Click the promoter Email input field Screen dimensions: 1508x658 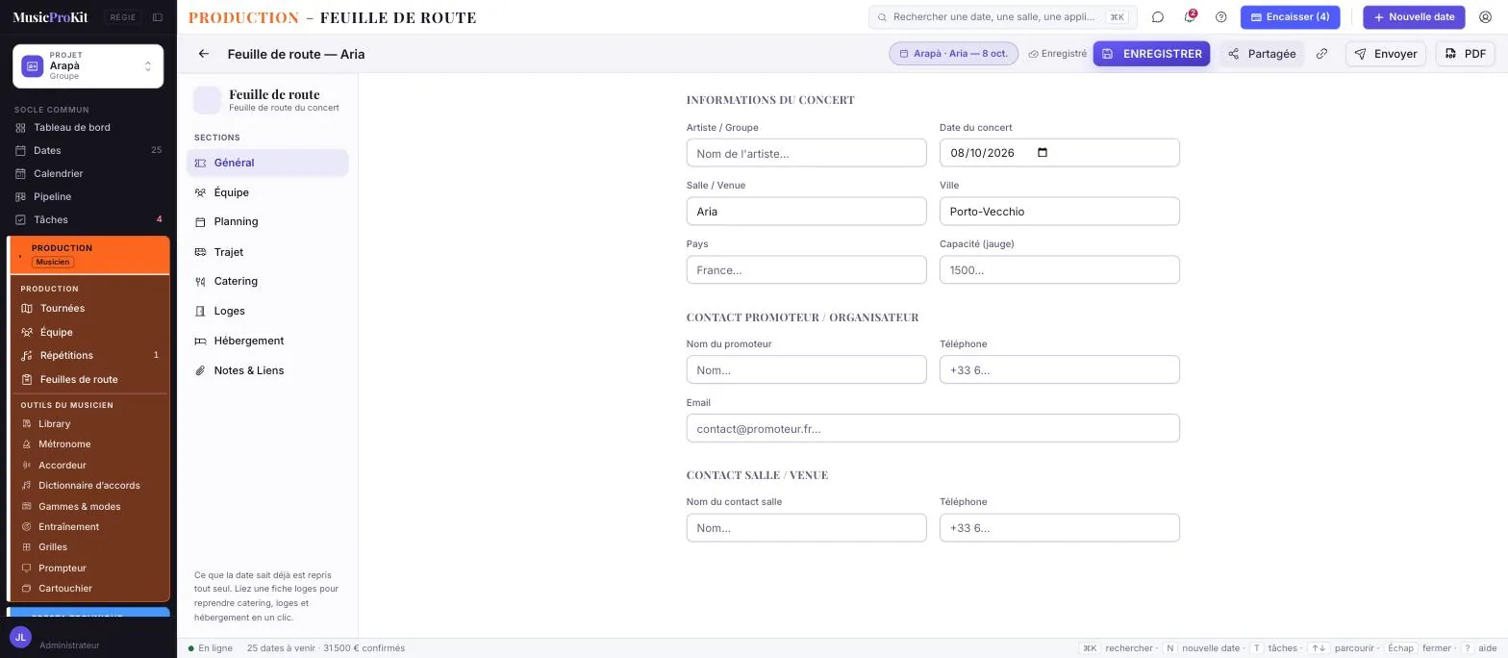point(933,428)
